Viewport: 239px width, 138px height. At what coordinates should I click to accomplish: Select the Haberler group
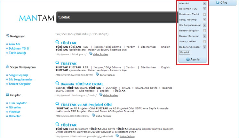pyautogui.click(x=15, y=116)
